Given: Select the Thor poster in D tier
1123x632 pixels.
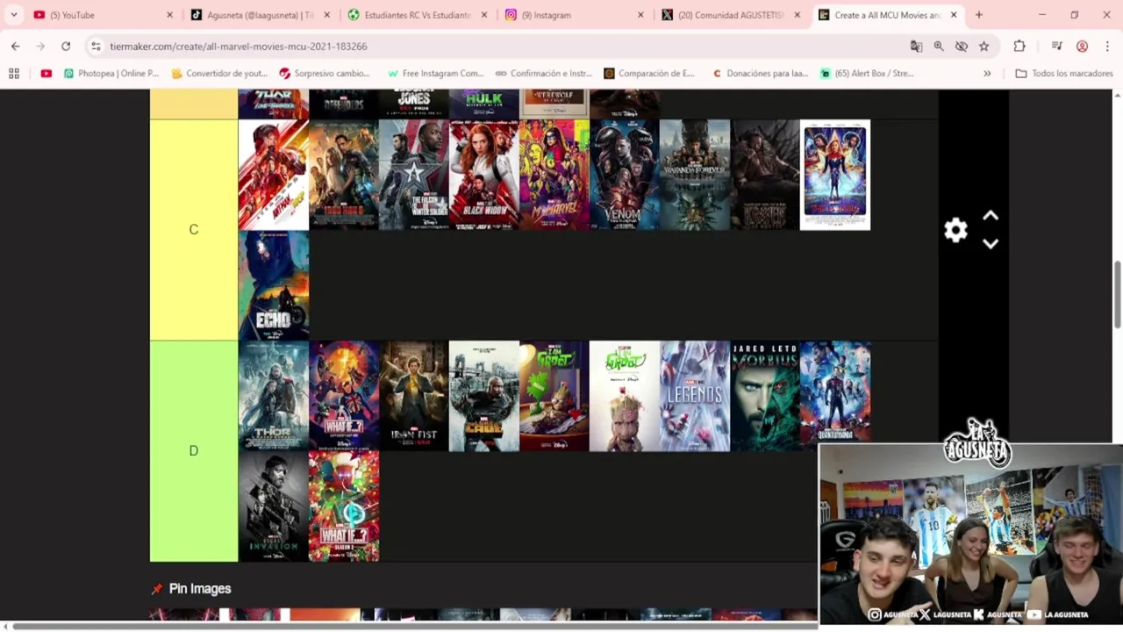Looking at the screenshot, I should coord(274,396).
